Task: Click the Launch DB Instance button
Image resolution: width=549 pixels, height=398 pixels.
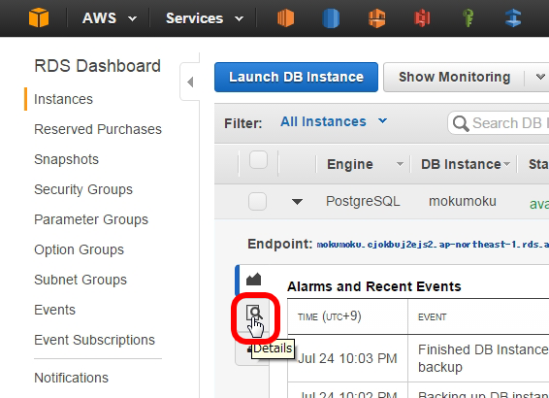Action: (296, 77)
